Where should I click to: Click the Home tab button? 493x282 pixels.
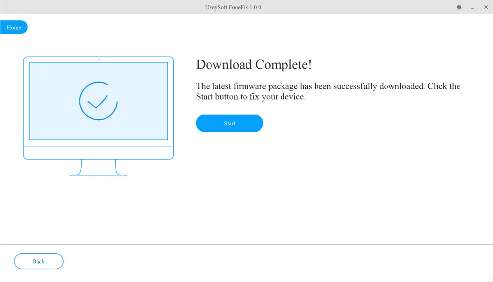(14, 27)
